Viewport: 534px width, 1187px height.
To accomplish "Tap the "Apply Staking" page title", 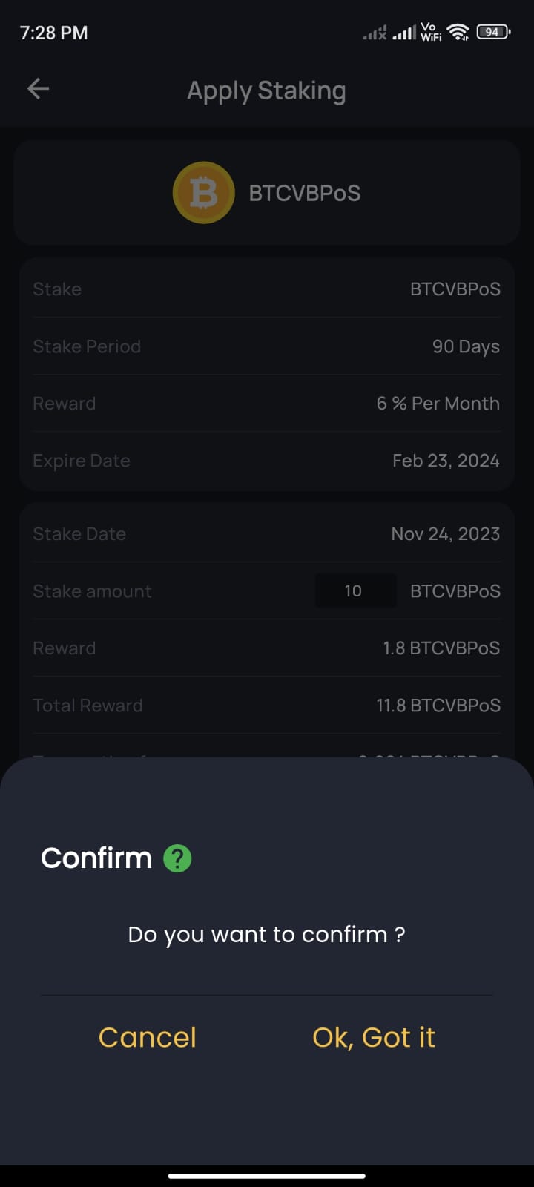I will point(266,91).
